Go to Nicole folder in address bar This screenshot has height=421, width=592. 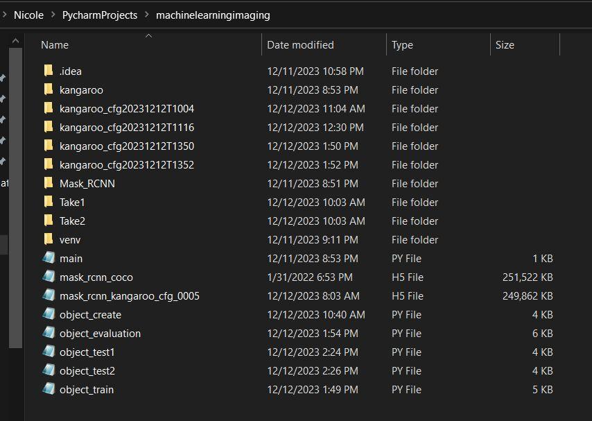(x=28, y=15)
